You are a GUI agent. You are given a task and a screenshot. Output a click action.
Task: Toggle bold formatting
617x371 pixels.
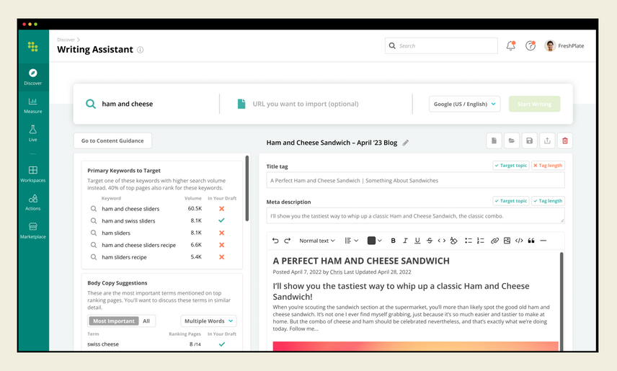point(393,241)
